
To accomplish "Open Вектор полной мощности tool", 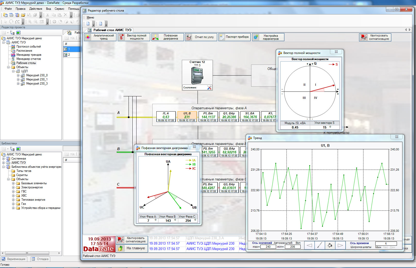I will 134,37.
